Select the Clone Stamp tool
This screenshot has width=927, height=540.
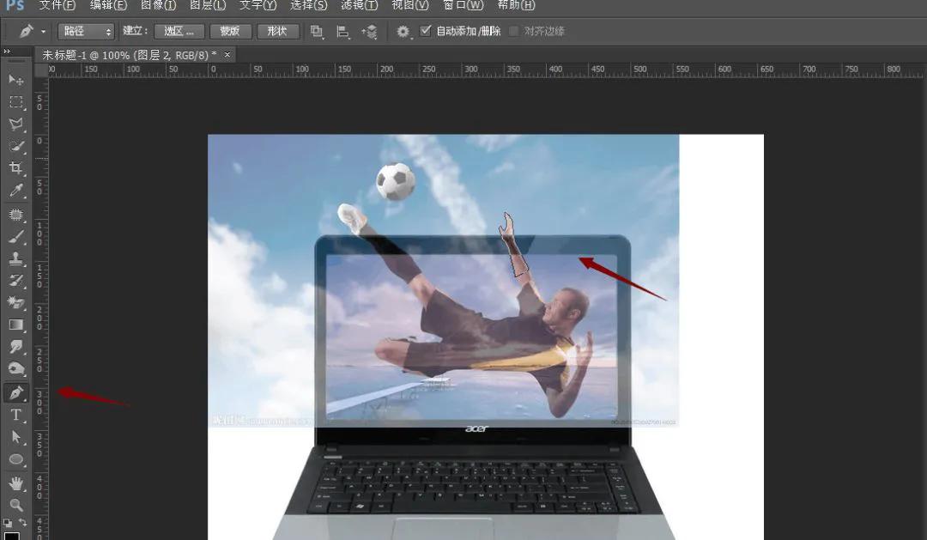[x=15, y=258]
